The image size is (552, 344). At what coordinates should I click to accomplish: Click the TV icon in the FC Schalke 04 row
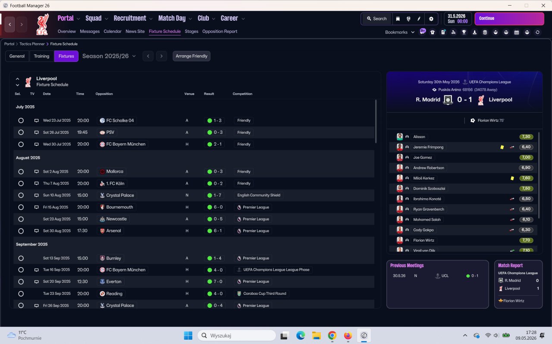(x=37, y=120)
